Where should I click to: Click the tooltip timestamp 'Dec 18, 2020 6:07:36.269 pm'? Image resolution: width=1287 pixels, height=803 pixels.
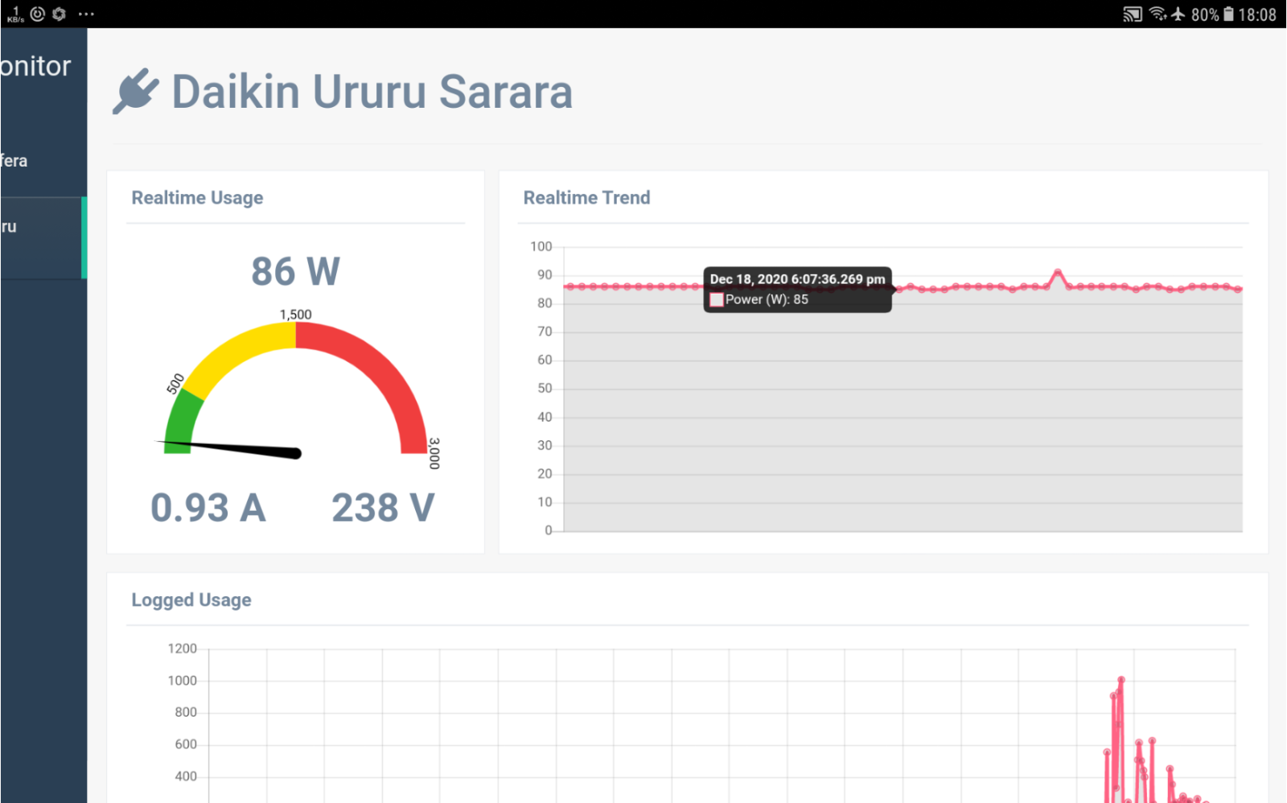(x=797, y=279)
